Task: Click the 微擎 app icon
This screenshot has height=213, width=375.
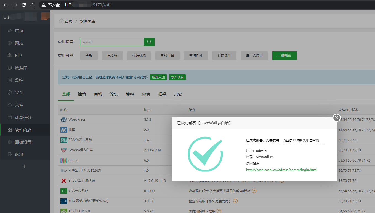Action: (64, 130)
